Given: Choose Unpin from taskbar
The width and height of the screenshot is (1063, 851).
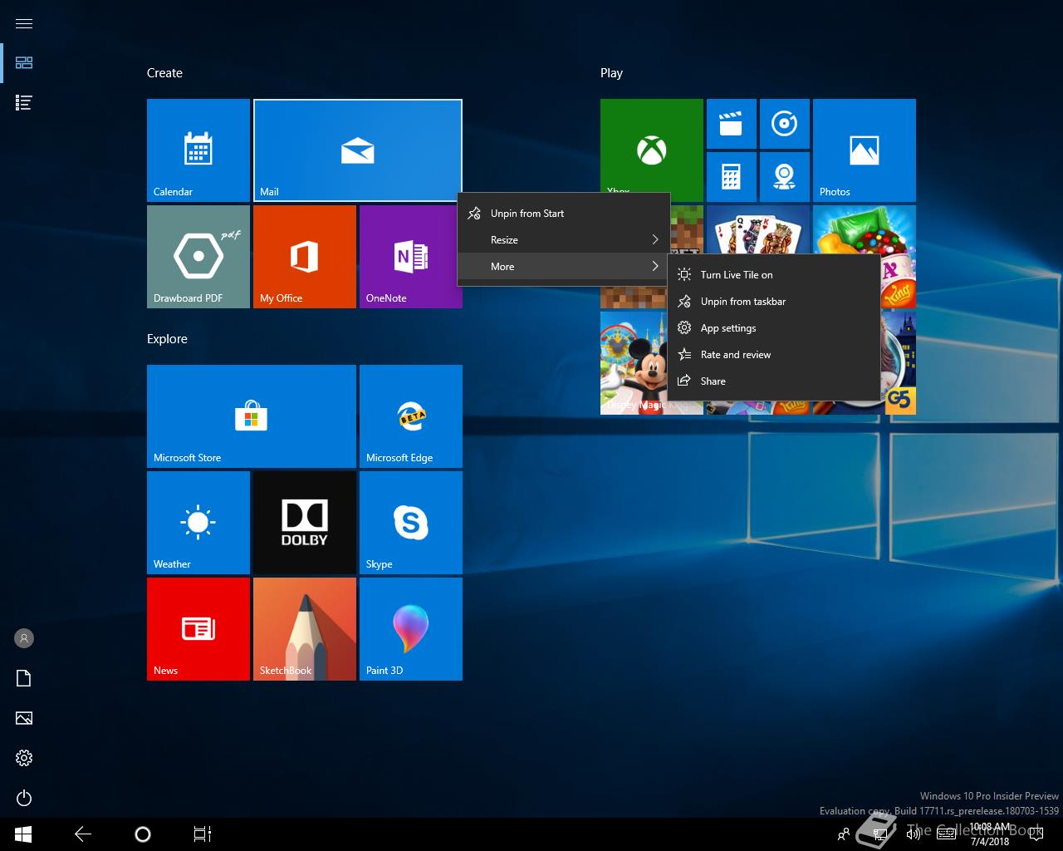Looking at the screenshot, I should tap(774, 302).
